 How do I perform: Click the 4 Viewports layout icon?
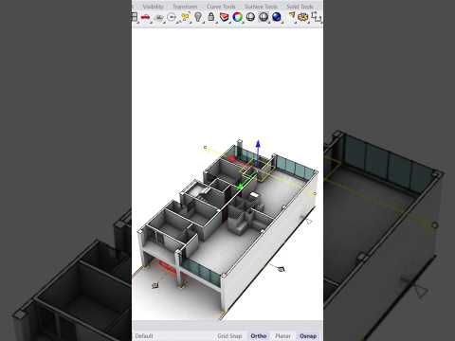[x=135, y=17]
